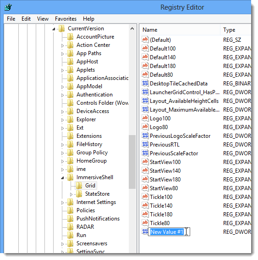Click the Explorer folder icon
This screenshot has height=260, width=258.
tap(70, 119)
